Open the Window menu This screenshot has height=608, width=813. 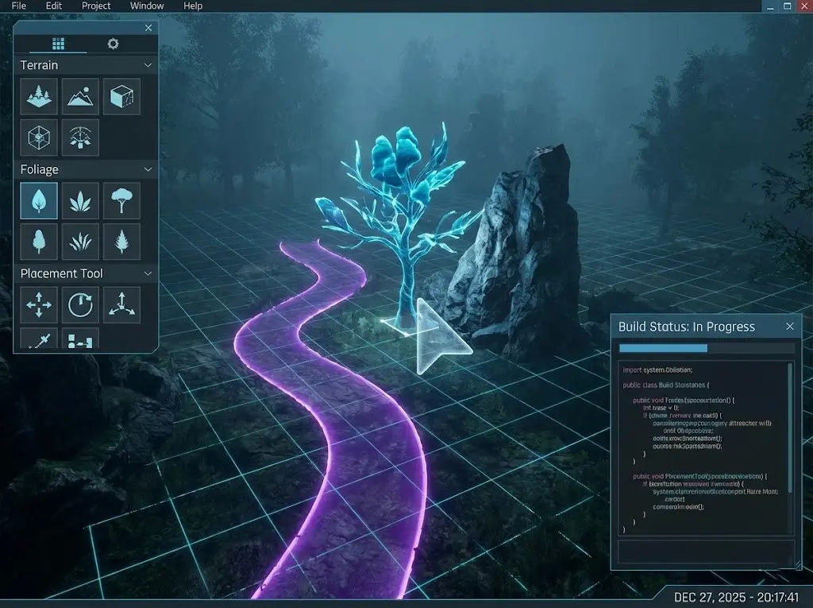pos(147,6)
